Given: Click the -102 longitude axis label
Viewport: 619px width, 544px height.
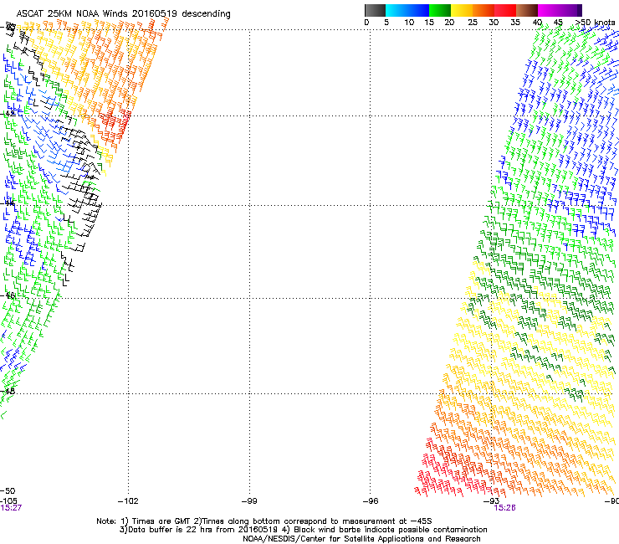Looking at the screenshot, I should (128, 501).
